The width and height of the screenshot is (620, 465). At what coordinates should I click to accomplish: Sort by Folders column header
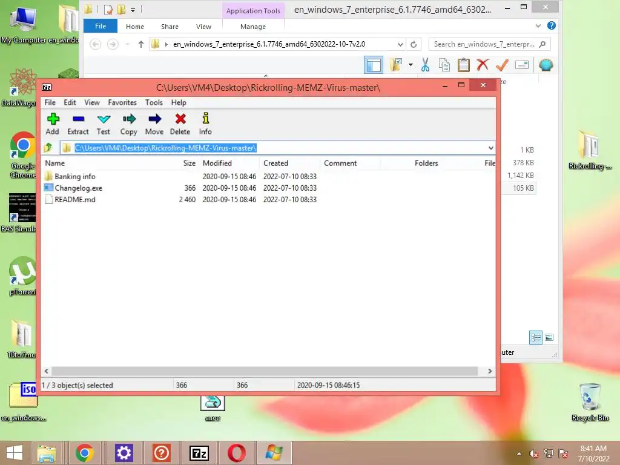[426, 163]
